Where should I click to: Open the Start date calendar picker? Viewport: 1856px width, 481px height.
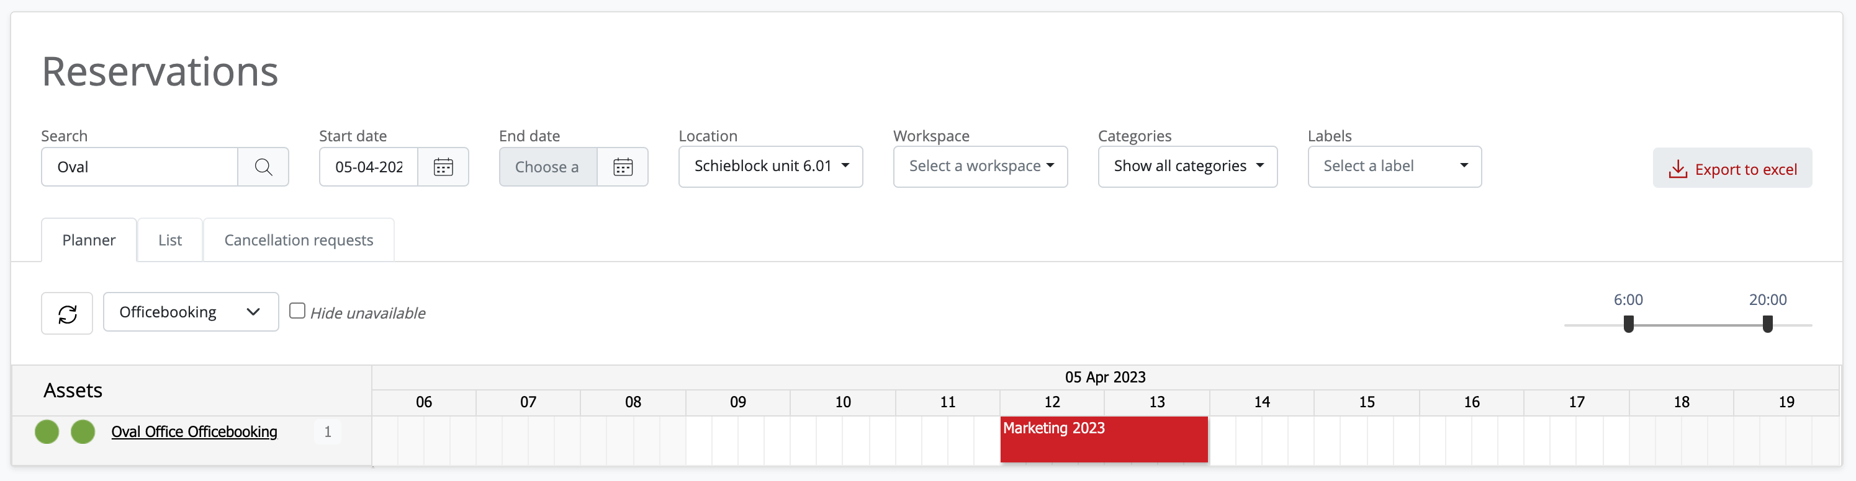[443, 167]
